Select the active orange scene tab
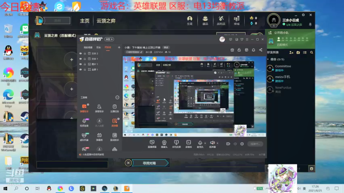Image resolution: width=344 pixels, height=193 pixels. coord(108,48)
